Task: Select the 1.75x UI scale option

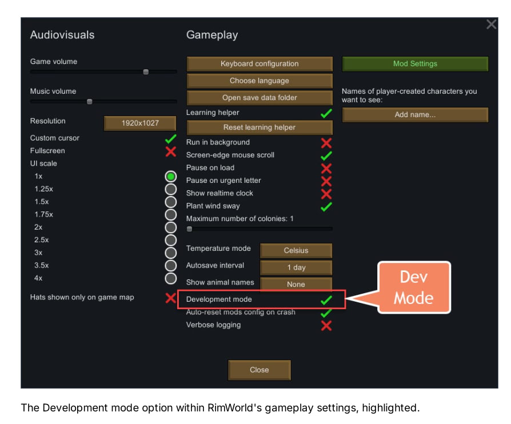Action: tap(170, 215)
